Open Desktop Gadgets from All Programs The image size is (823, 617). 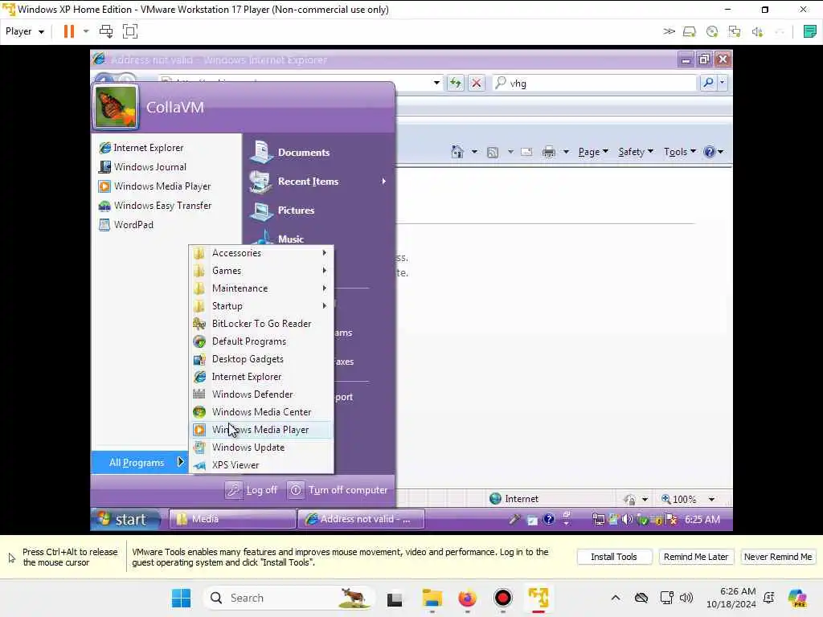point(261,359)
